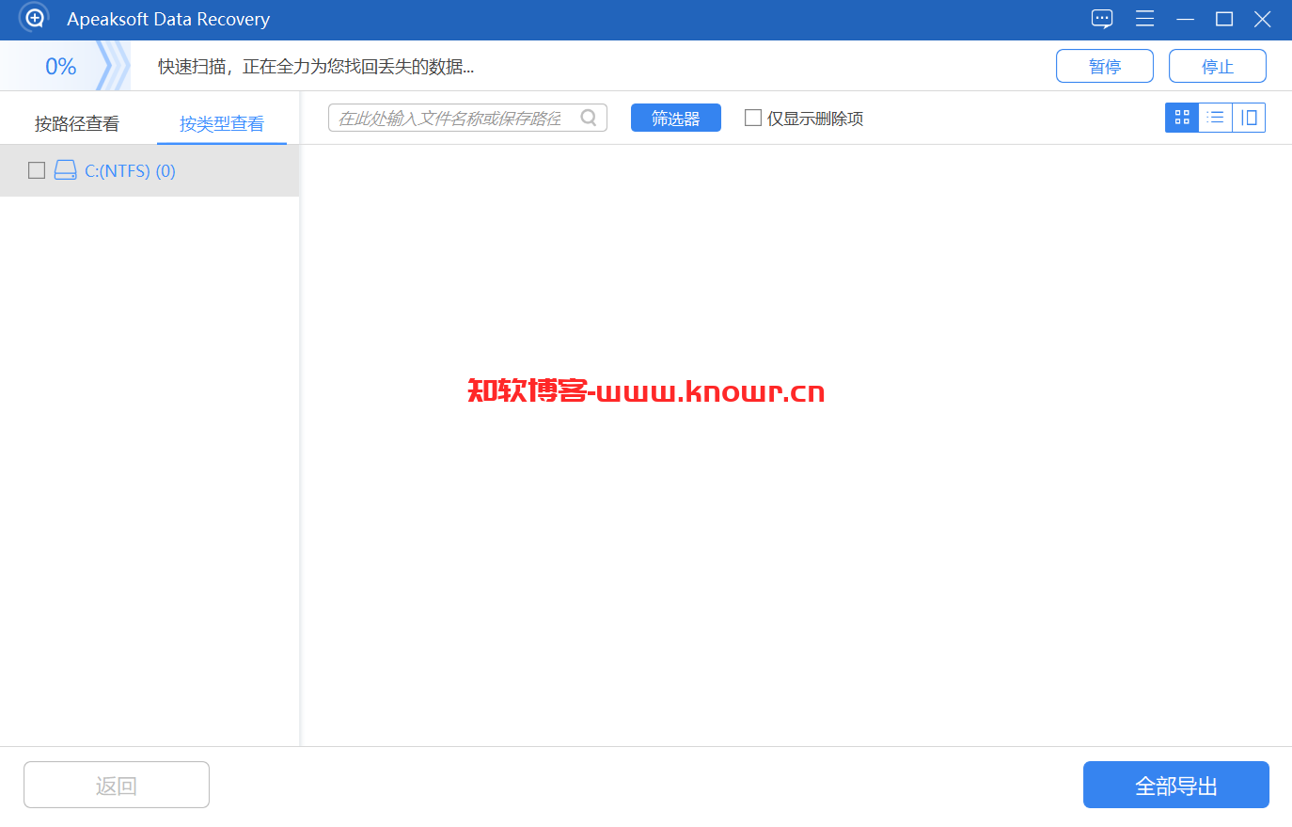Viewport: 1292px width, 827px height.
Task: Click the C: drive icon
Action: click(x=65, y=170)
